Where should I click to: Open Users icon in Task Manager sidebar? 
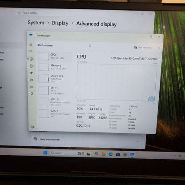(32, 80)
